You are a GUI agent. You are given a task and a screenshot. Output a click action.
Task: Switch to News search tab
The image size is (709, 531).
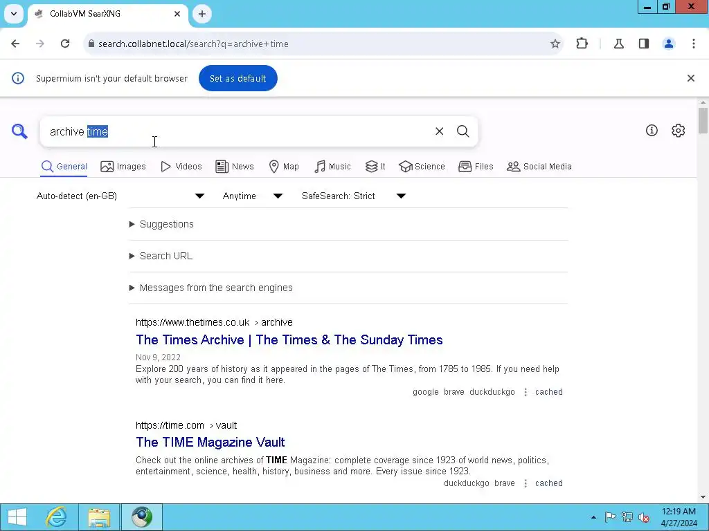(x=235, y=167)
